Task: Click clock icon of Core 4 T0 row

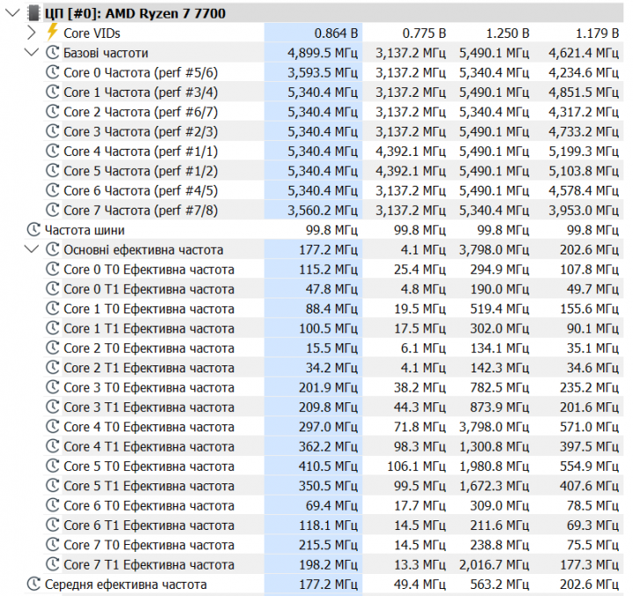Action: pos(53,426)
